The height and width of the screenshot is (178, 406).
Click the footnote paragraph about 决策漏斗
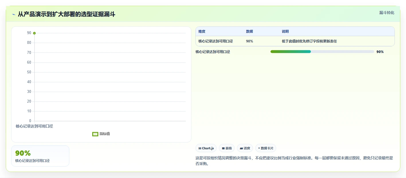tap(295, 161)
